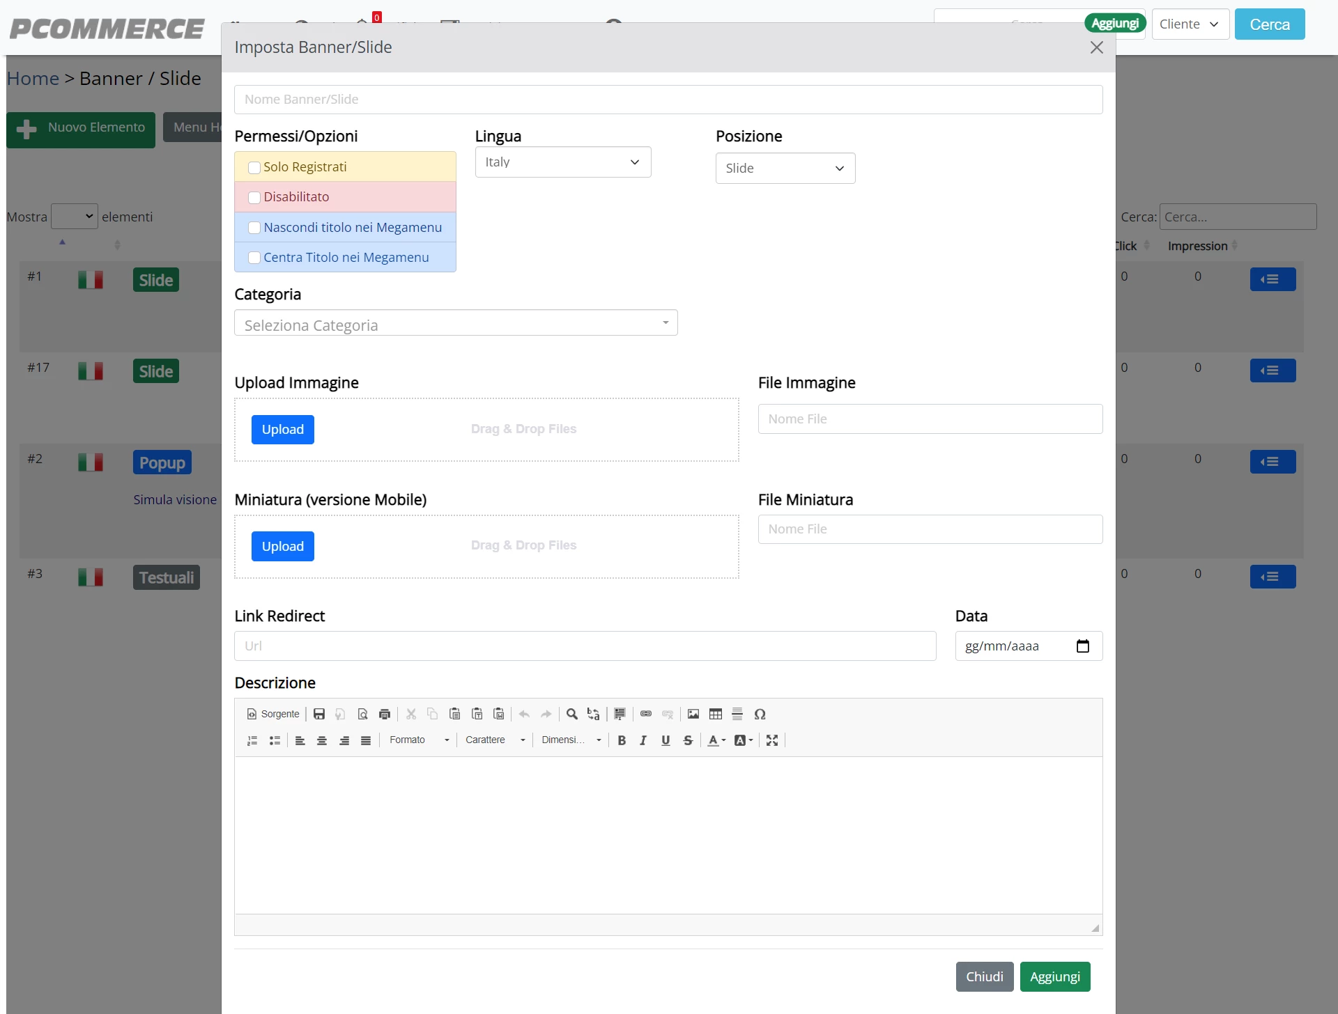Click Upload under Upload Immagine
The height and width of the screenshot is (1014, 1338).
pos(283,430)
